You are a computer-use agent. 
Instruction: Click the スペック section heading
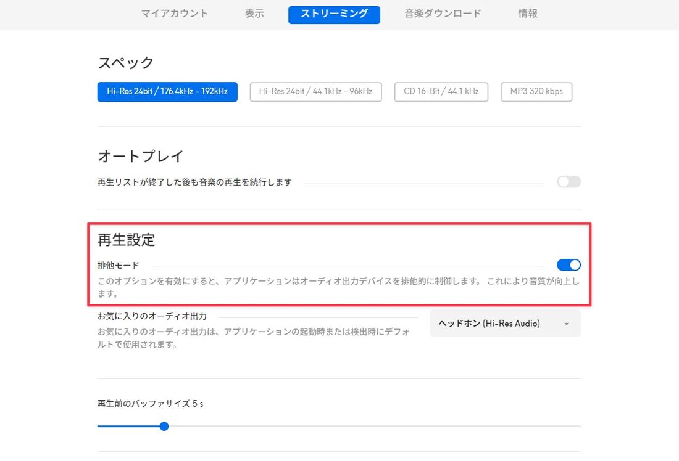[125, 62]
